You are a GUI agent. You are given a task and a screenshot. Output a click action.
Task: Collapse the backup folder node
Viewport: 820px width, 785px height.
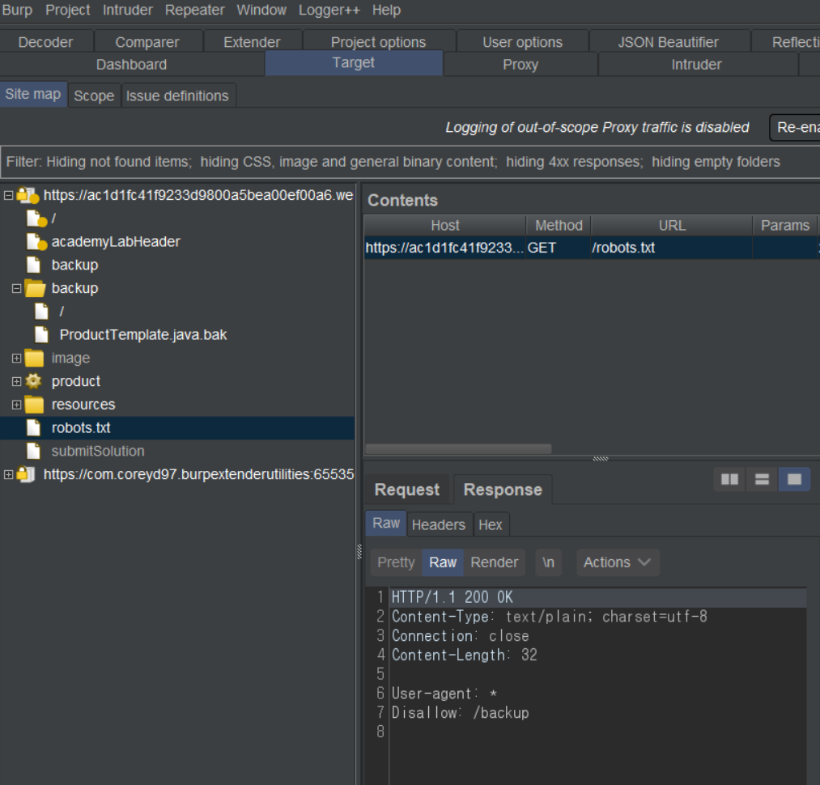click(x=16, y=289)
